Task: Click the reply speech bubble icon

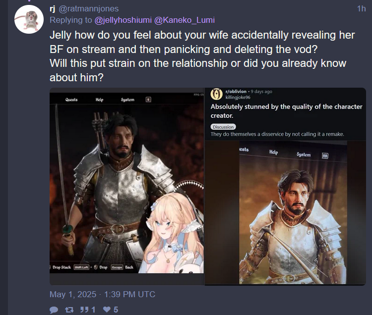Action: 54,310
